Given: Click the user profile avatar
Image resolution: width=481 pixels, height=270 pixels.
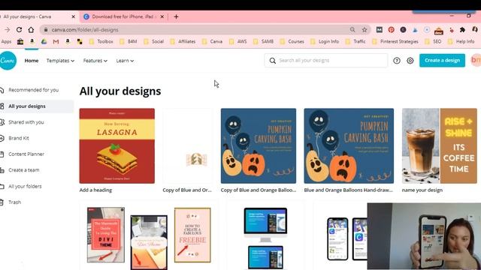Looking at the screenshot, I should pos(476,60).
